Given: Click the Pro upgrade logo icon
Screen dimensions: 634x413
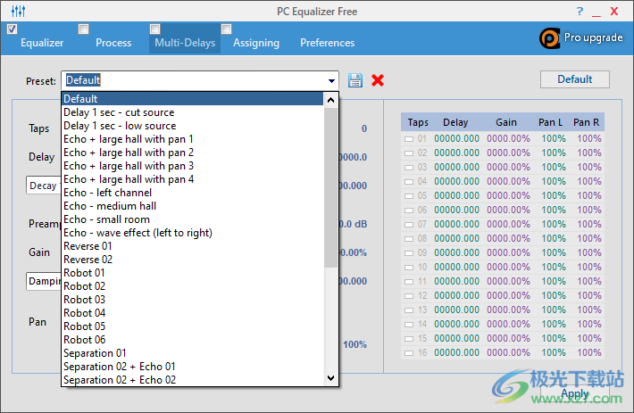Looking at the screenshot, I should (x=550, y=38).
